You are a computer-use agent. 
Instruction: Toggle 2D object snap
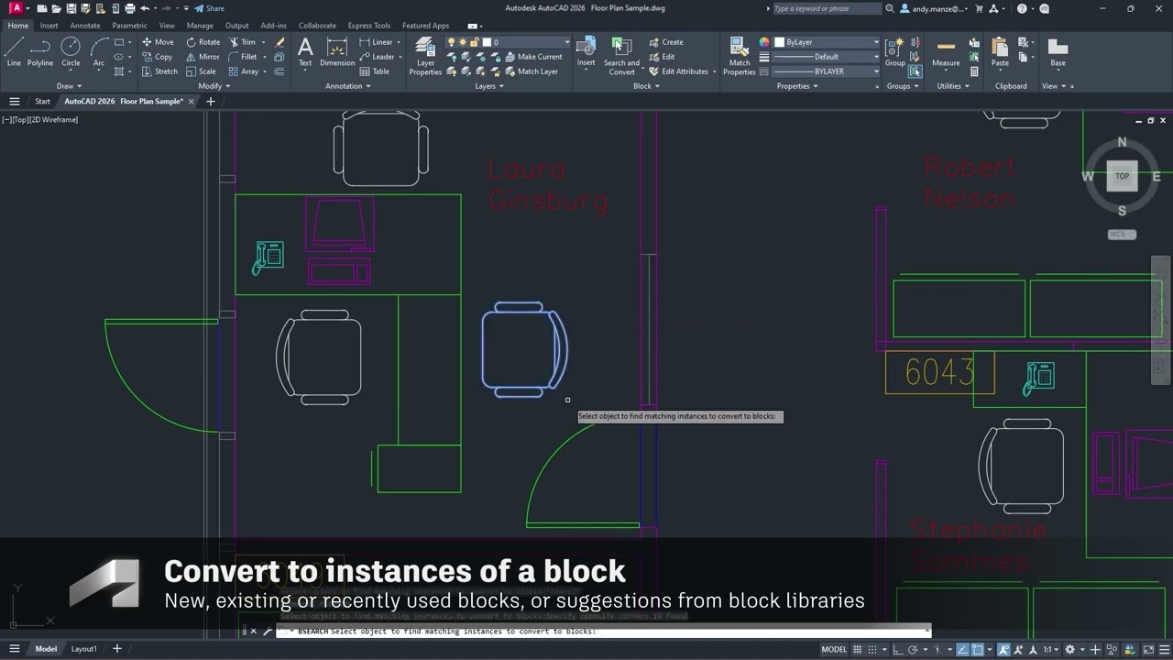(978, 649)
